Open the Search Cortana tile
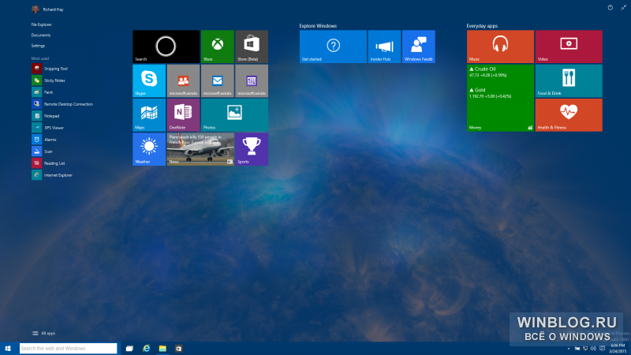Screen dimensions: 631x355 (166, 47)
